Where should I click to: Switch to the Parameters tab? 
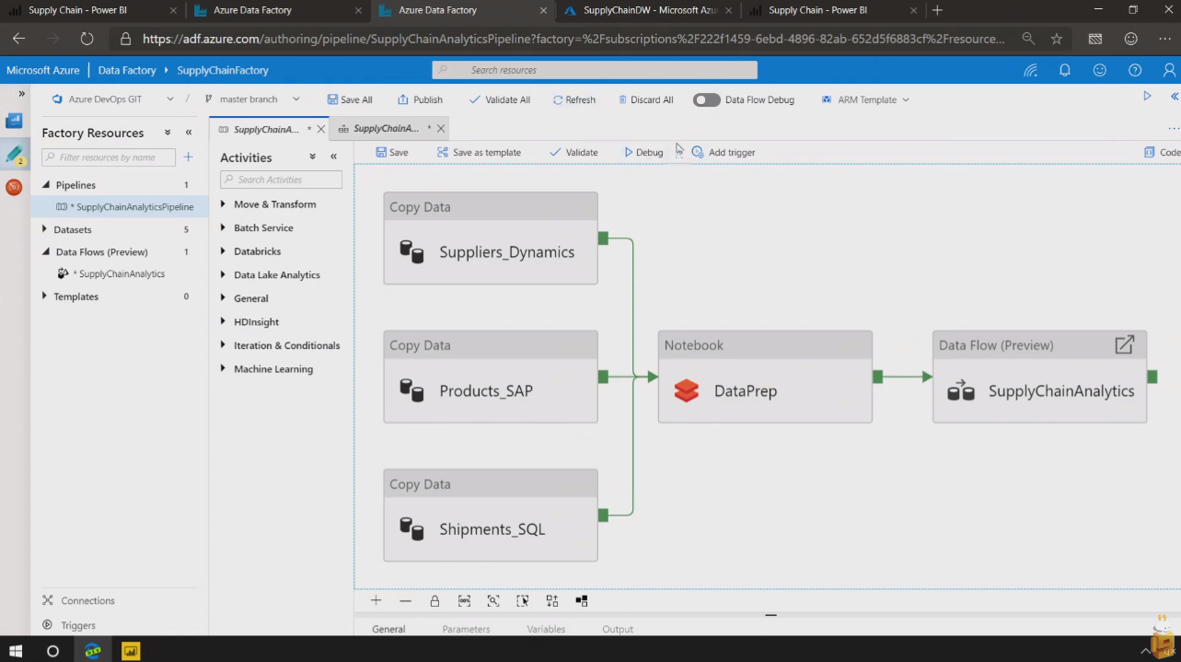pyautogui.click(x=466, y=629)
